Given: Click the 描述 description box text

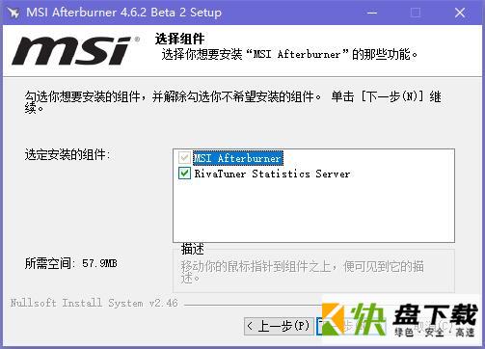Looking at the screenshot, I should coord(302,272).
